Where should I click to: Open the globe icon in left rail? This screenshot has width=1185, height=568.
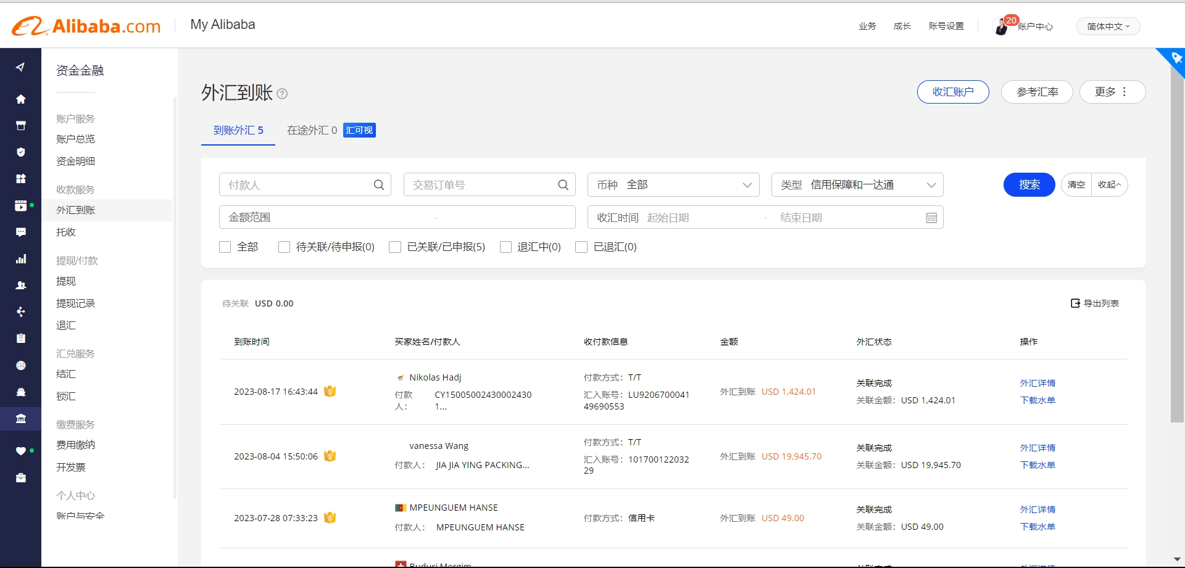(20, 365)
